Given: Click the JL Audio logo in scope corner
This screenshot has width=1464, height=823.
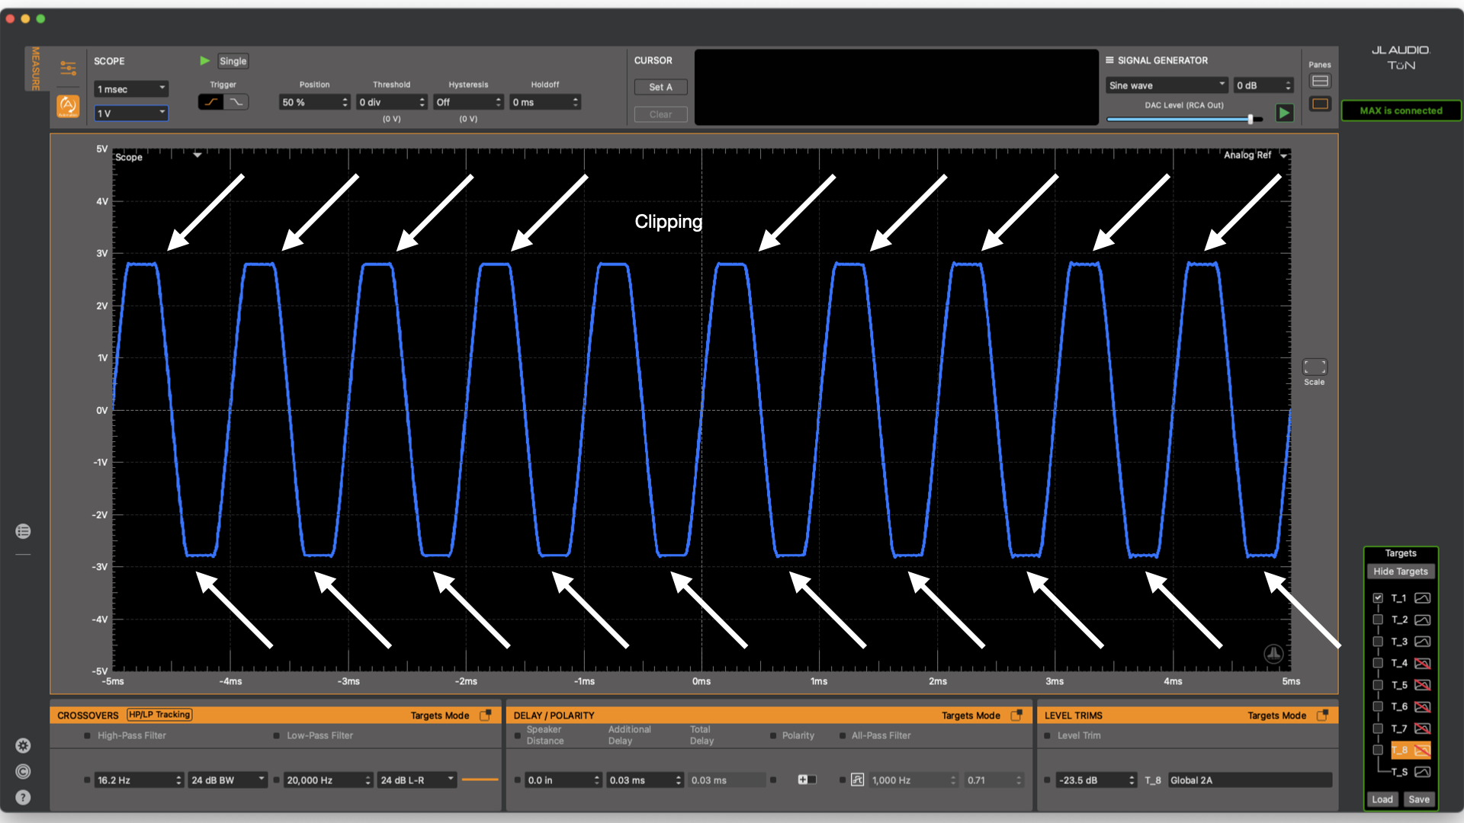Looking at the screenshot, I should coord(1273,653).
